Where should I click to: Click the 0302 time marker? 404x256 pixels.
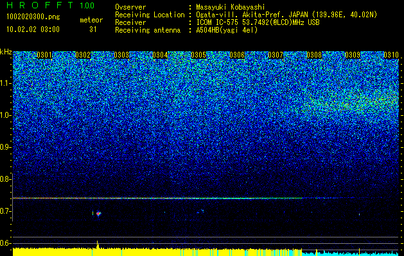(83, 55)
